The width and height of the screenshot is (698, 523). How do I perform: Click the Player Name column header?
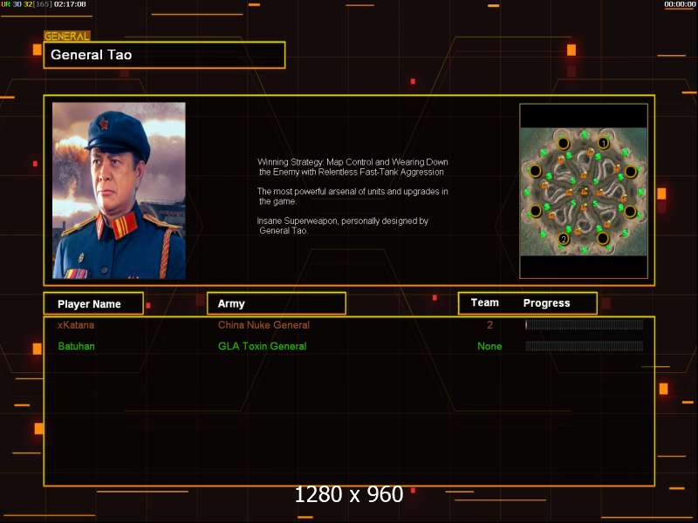[93, 303]
